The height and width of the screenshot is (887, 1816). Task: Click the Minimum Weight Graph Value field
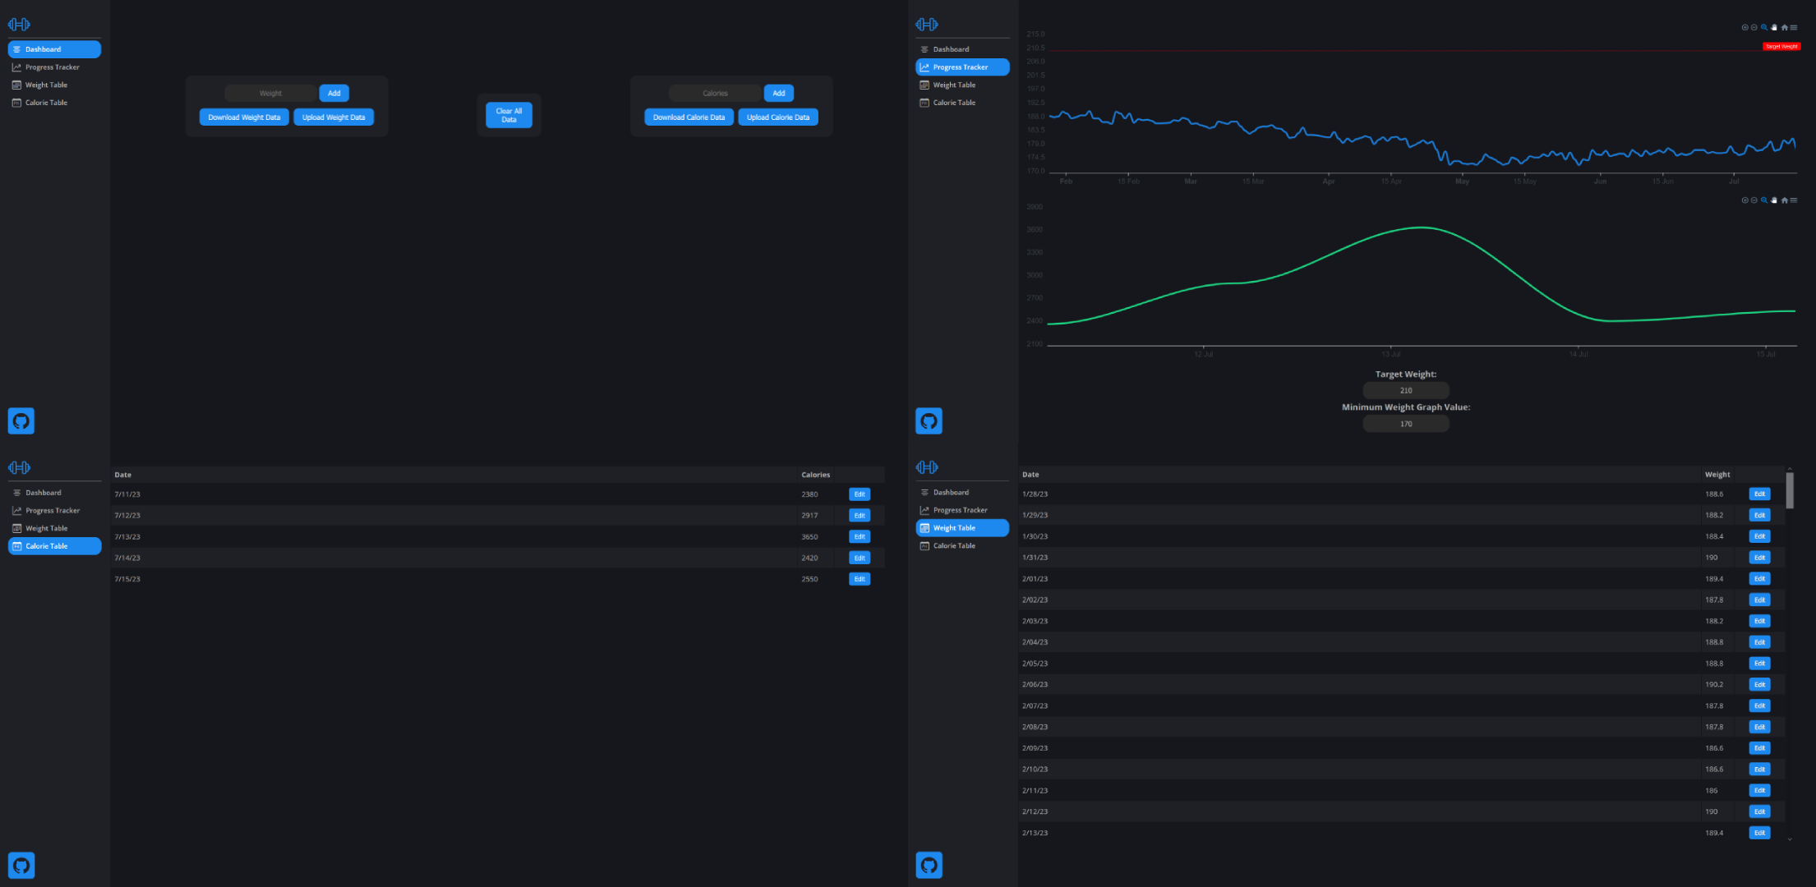[x=1405, y=423]
